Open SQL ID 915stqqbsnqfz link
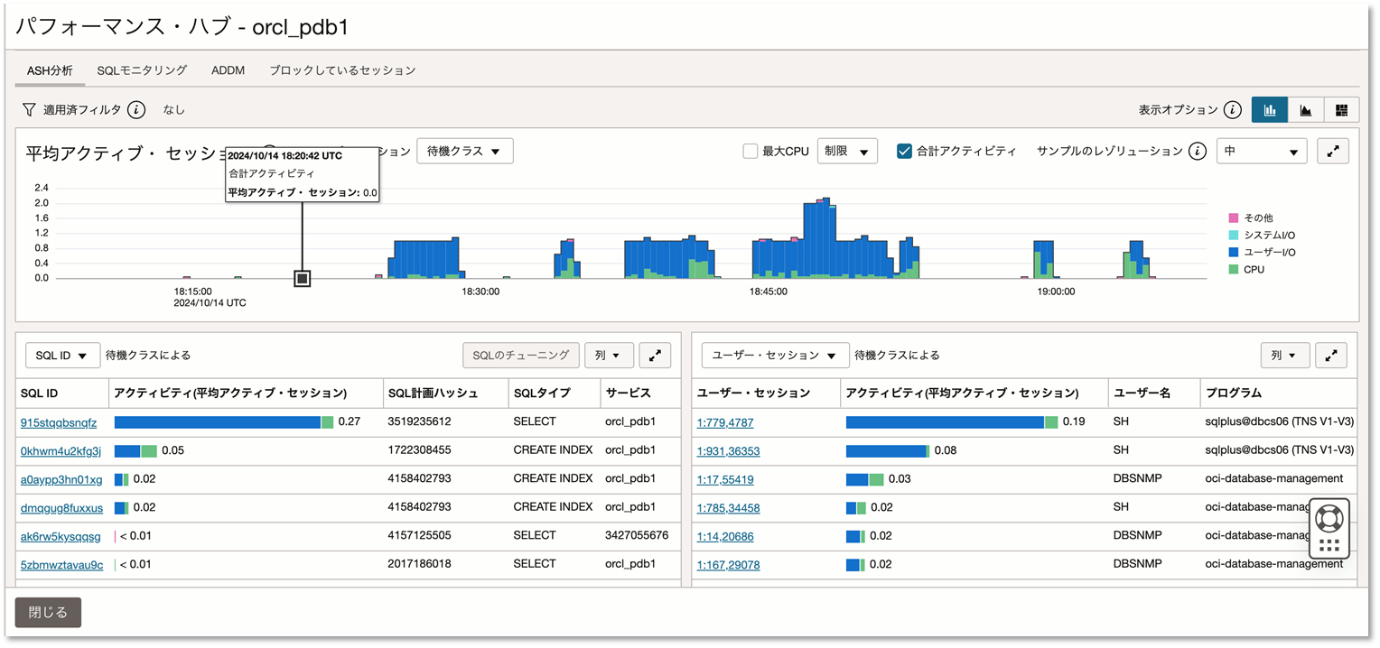 coord(59,422)
